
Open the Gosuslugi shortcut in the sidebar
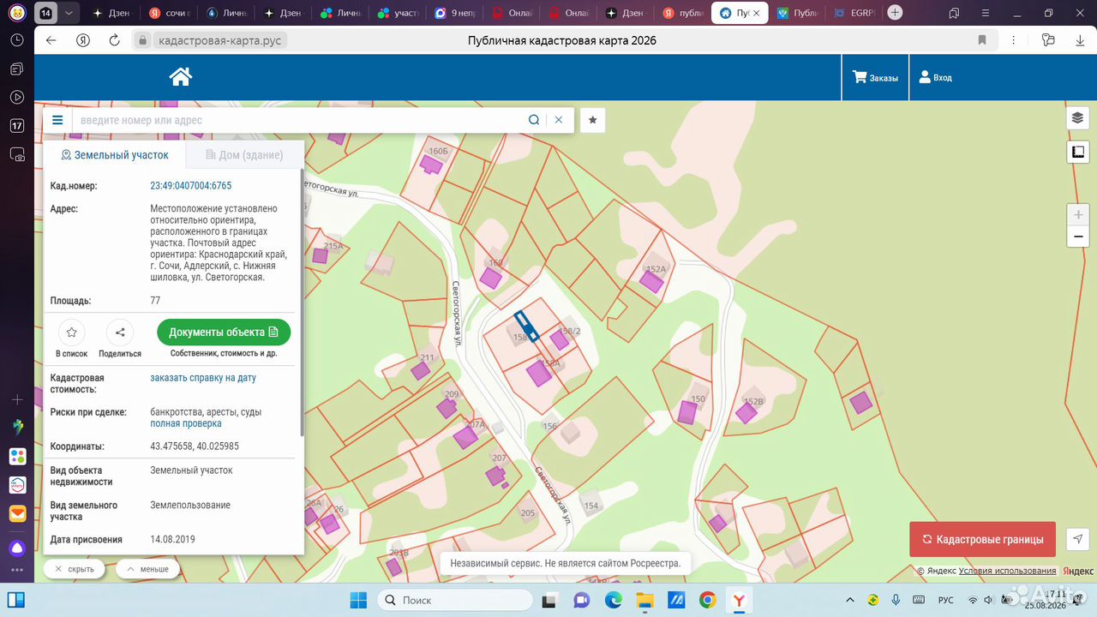(17, 485)
